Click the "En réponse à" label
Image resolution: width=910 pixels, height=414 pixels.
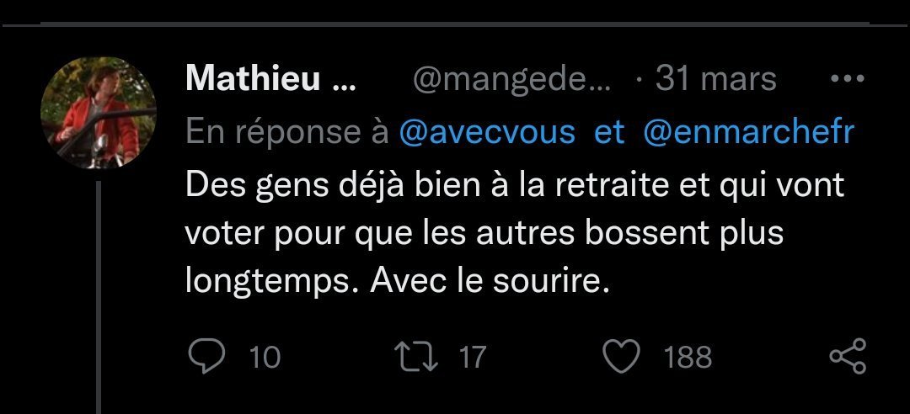286,132
